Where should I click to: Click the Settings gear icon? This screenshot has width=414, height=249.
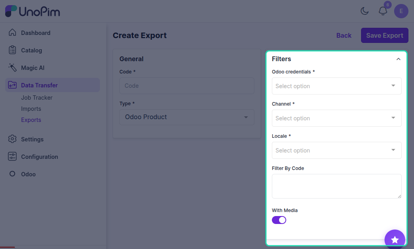[x=12, y=139]
